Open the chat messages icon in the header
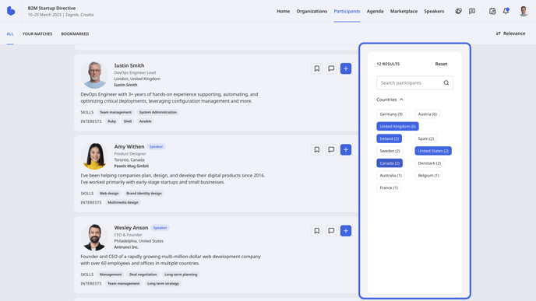The height and width of the screenshot is (301, 536). (472, 11)
